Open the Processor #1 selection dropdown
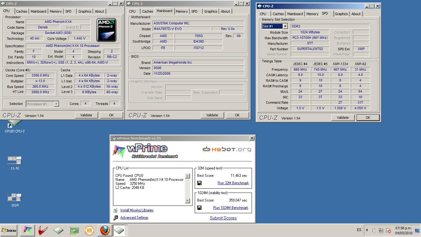 tap(42, 104)
